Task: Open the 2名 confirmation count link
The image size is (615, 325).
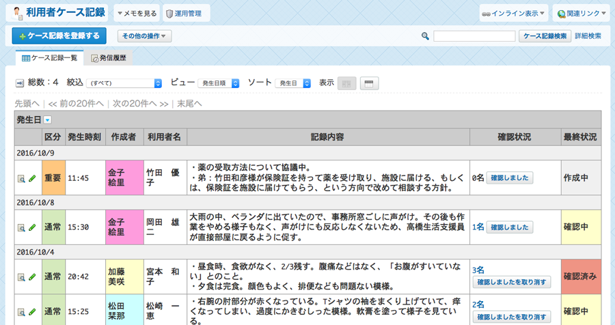Action: [x=478, y=305]
